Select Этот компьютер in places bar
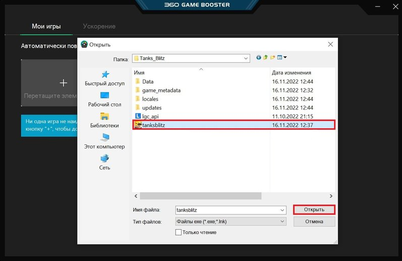402x261 pixels. 104,142
